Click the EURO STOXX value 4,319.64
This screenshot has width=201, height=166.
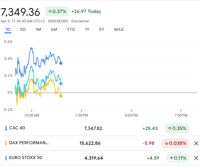pos(94,158)
